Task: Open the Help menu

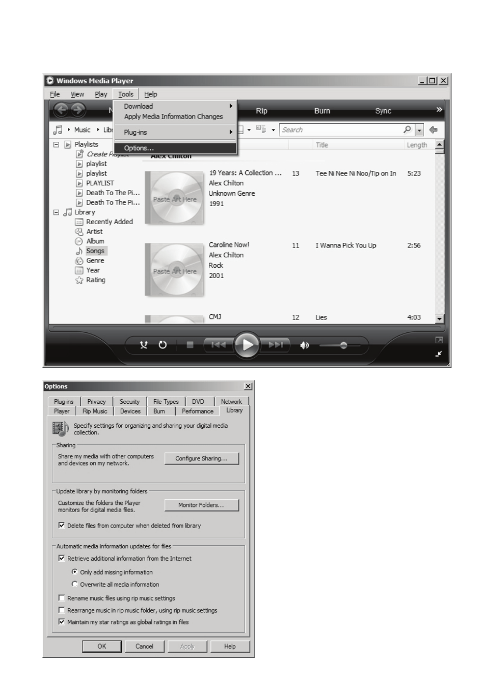Action: point(150,94)
